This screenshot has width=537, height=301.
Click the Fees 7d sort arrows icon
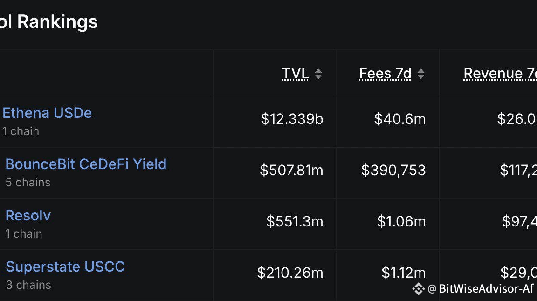pos(421,74)
